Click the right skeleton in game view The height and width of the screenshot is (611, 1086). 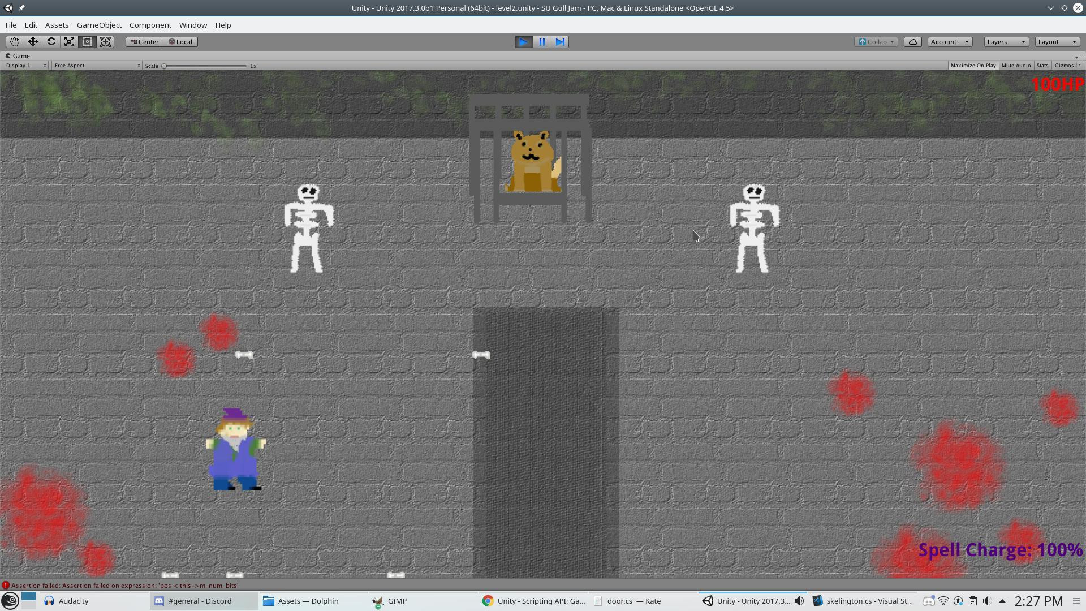pos(754,228)
